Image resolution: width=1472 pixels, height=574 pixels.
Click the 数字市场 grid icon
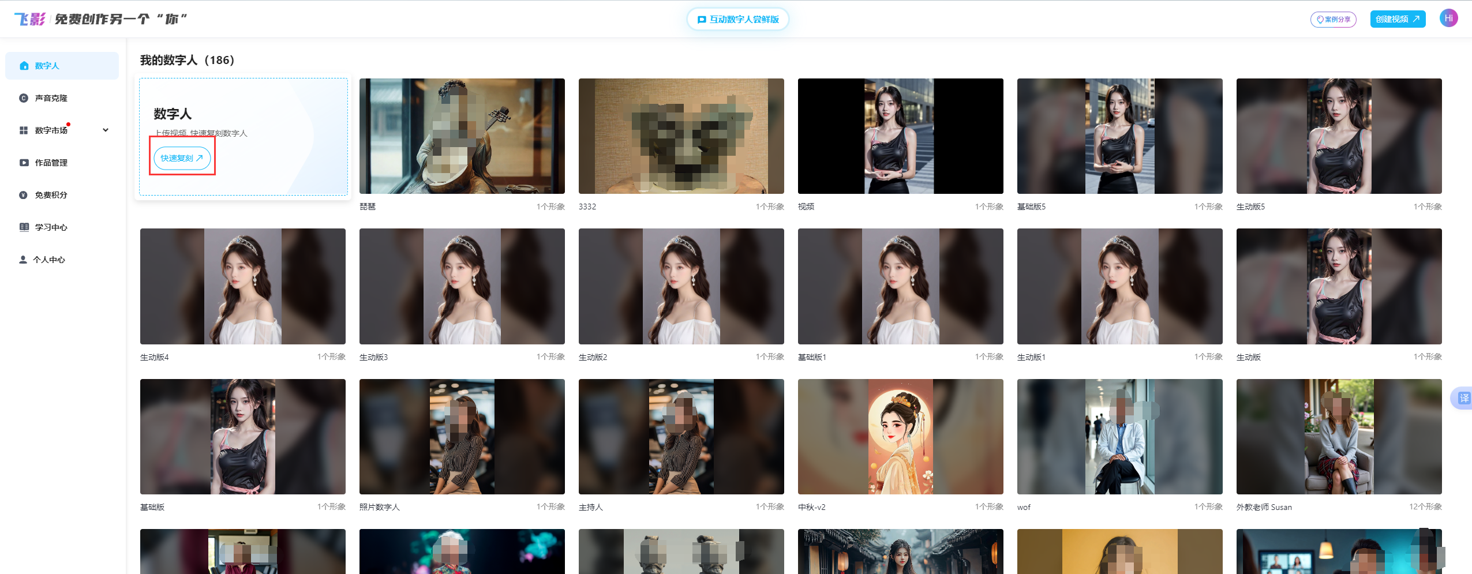coord(24,130)
